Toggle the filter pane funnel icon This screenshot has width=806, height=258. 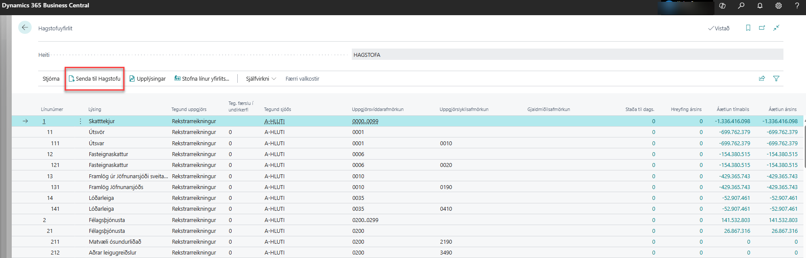[777, 78]
